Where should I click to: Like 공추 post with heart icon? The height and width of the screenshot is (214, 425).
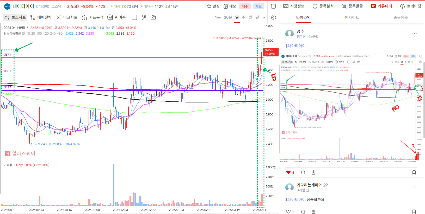point(288,172)
